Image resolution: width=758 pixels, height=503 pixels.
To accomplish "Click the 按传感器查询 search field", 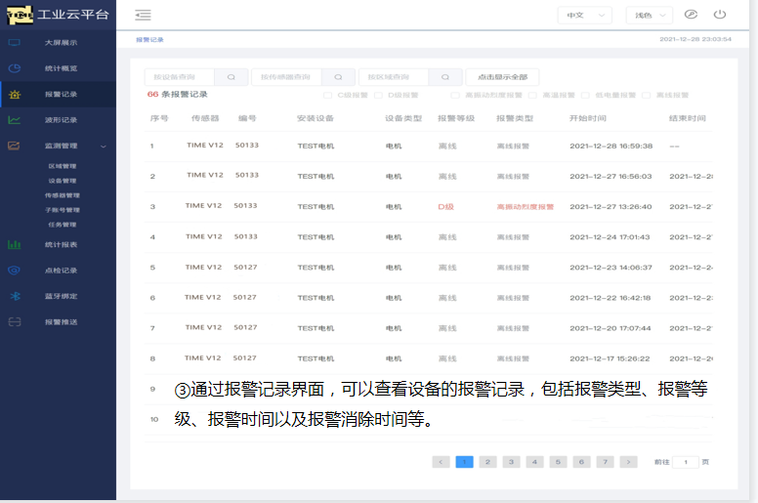I will click(x=286, y=77).
